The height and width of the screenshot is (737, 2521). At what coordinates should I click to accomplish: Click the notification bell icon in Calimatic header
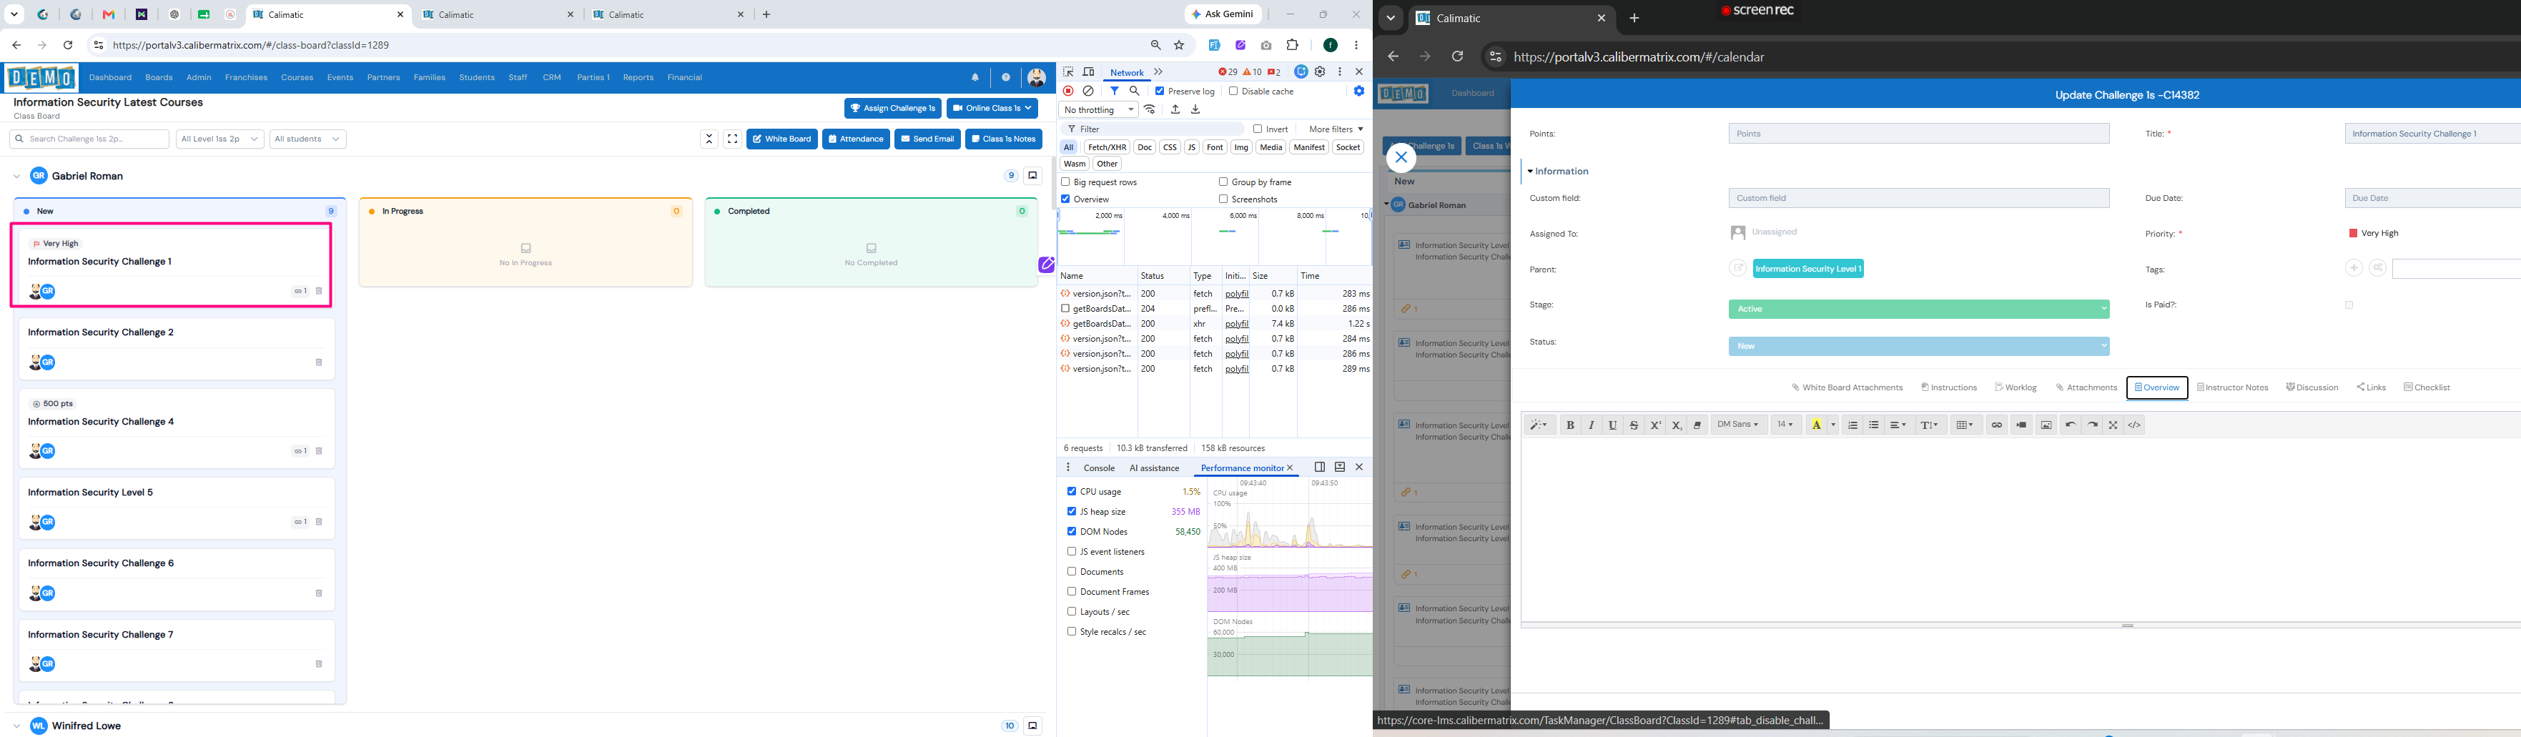[x=975, y=77]
